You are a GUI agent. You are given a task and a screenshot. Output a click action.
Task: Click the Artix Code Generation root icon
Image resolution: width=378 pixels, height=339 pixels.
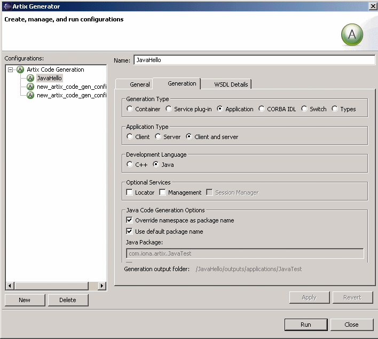pos(20,70)
